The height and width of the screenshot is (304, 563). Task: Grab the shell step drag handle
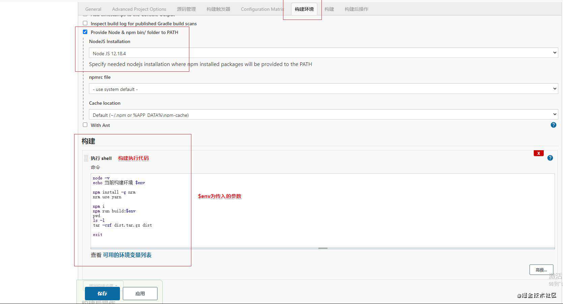point(86,158)
